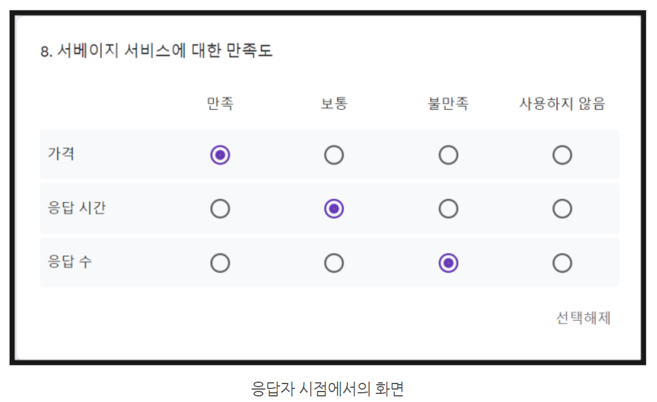The width and height of the screenshot is (657, 402).
Task: Click the 불만족 column header
Action: pos(448,103)
